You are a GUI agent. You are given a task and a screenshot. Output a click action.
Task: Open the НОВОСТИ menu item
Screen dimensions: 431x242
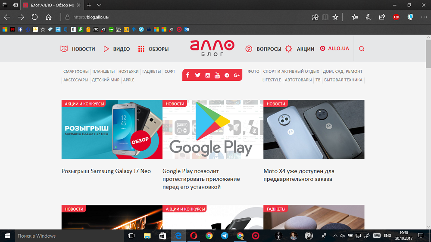(78, 49)
